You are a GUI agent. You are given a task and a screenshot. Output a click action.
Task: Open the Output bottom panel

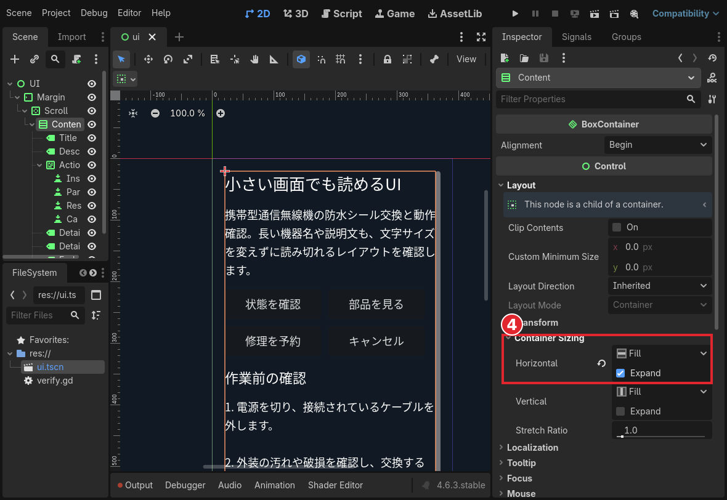click(135, 485)
